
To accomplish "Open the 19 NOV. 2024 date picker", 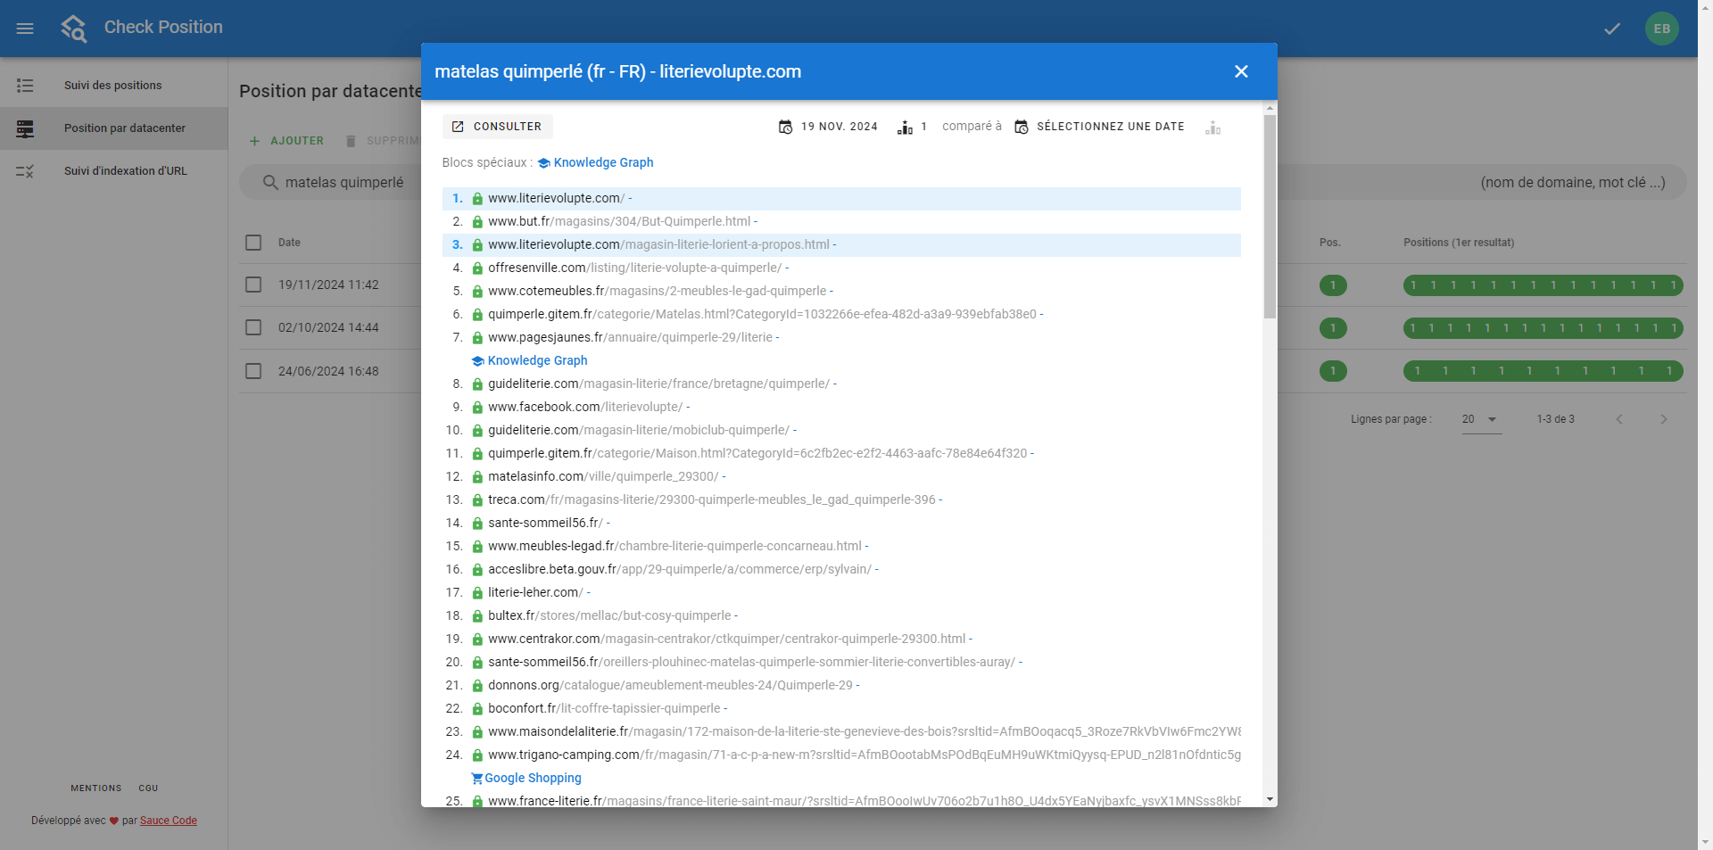I will click(828, 127).
